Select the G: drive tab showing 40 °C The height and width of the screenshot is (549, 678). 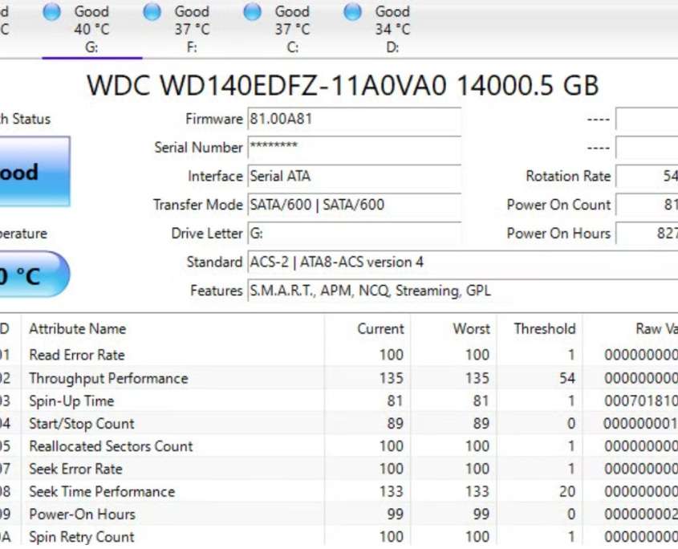(91, 29)
